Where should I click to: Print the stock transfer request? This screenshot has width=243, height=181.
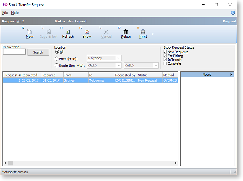(143, 34)
